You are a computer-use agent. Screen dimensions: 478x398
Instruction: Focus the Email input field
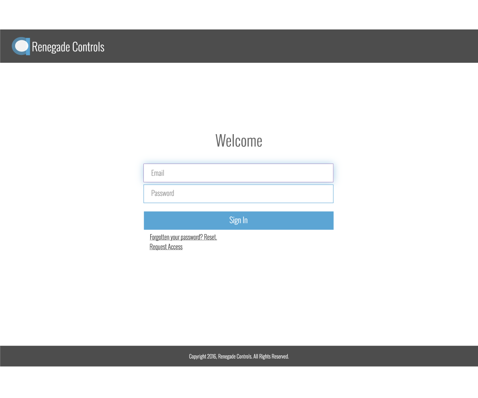(238, 173)
